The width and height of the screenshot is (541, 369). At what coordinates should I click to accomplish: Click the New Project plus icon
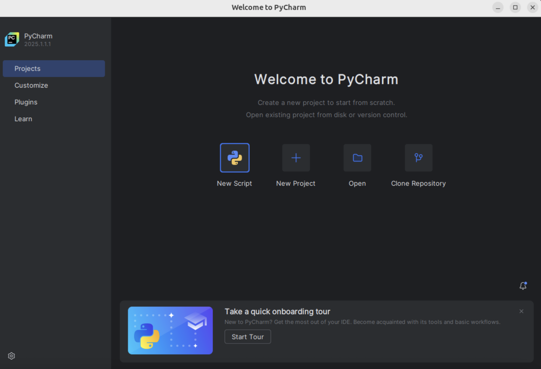296,158
